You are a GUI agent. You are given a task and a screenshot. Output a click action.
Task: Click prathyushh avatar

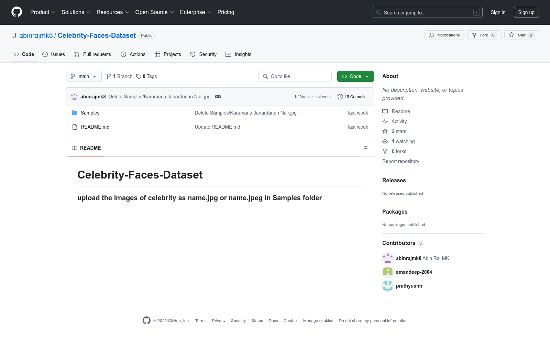click(388, 286)
